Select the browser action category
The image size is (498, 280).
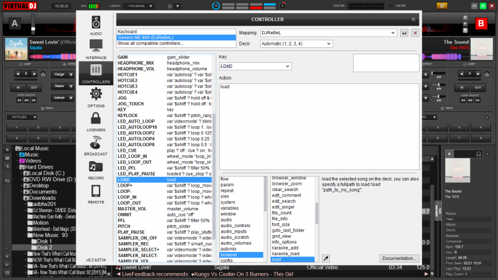point(241,255)
